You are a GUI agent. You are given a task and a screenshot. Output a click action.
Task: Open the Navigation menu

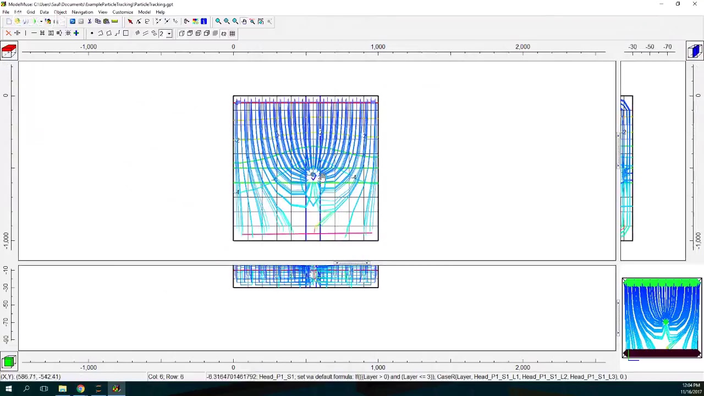pyautogui.click(x=82, y=12)
